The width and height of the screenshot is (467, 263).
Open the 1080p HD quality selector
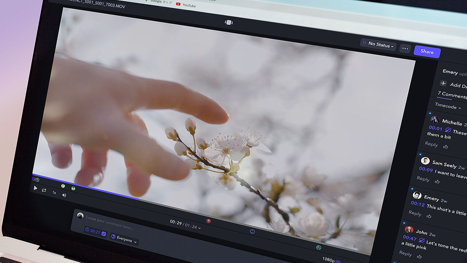(331, 259)
